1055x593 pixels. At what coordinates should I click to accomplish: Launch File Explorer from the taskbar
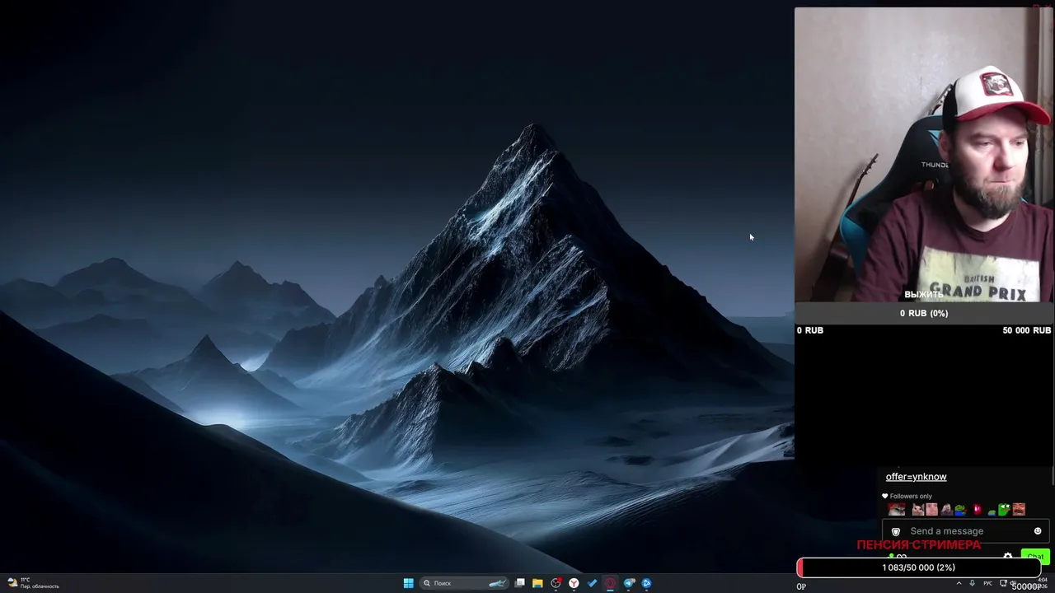coord(537,583)
